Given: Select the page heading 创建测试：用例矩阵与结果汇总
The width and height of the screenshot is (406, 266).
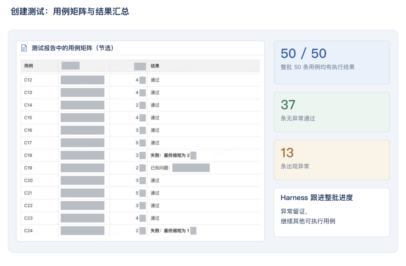Looking at the screenshot, I should 70,11.
